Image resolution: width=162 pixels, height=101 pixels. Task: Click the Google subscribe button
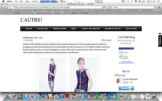(x=126, y=71)
